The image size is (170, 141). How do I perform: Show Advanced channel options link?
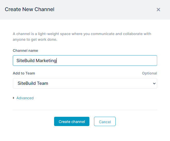(25, 98)
